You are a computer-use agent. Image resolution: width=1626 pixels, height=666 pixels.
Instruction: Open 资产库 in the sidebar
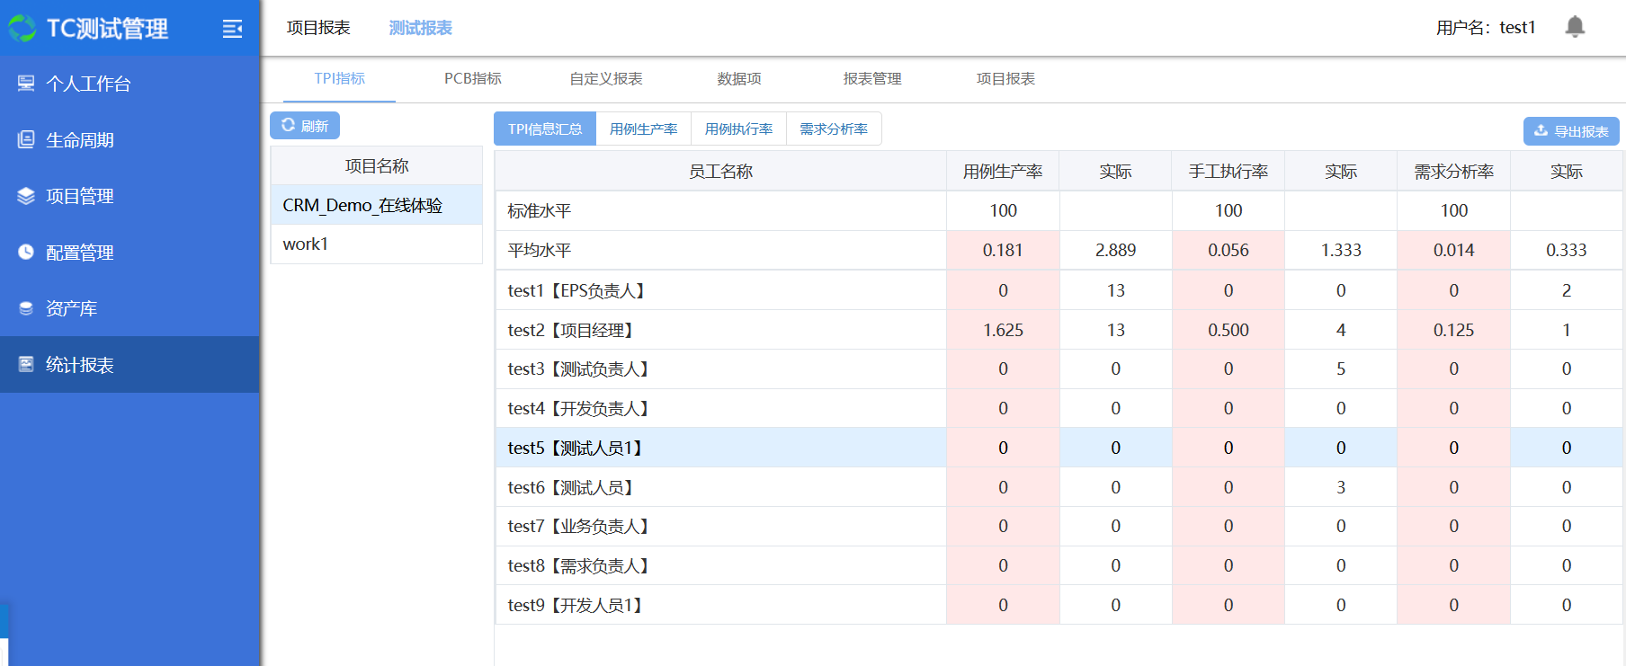(71, 308)
